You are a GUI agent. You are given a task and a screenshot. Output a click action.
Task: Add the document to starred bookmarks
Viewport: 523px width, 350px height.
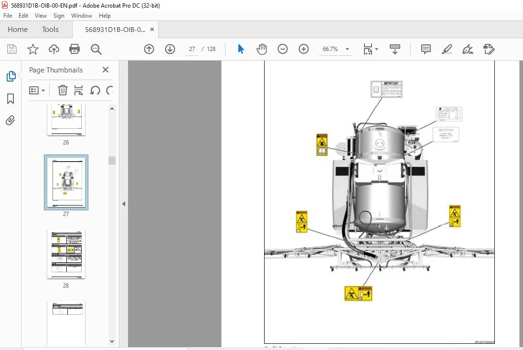(32, 49)
